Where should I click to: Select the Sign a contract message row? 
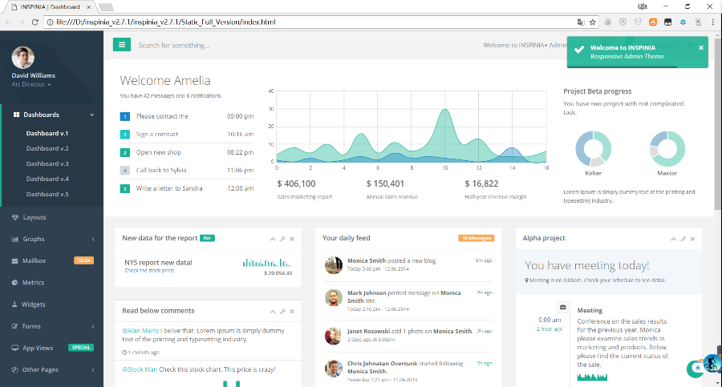tap(186, 135)
